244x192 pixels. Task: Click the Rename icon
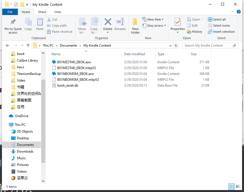[120, 24]
